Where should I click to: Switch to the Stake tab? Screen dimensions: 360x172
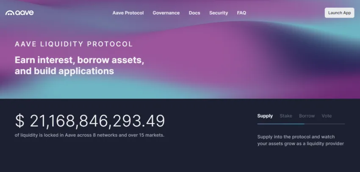click(286, 116)
